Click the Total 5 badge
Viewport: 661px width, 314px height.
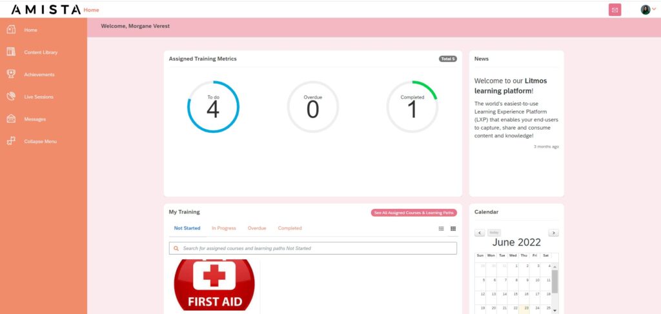[448, 59]
